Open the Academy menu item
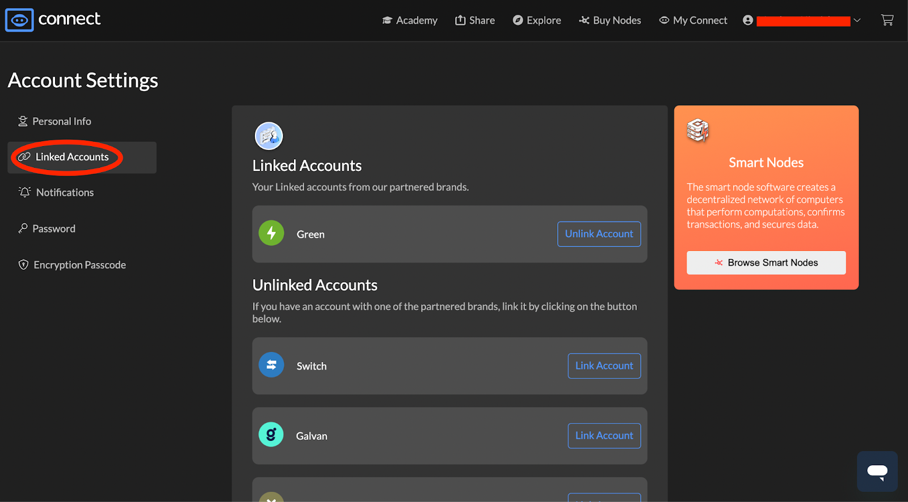Viewport: 908px width, 502px height. [410, 20]
